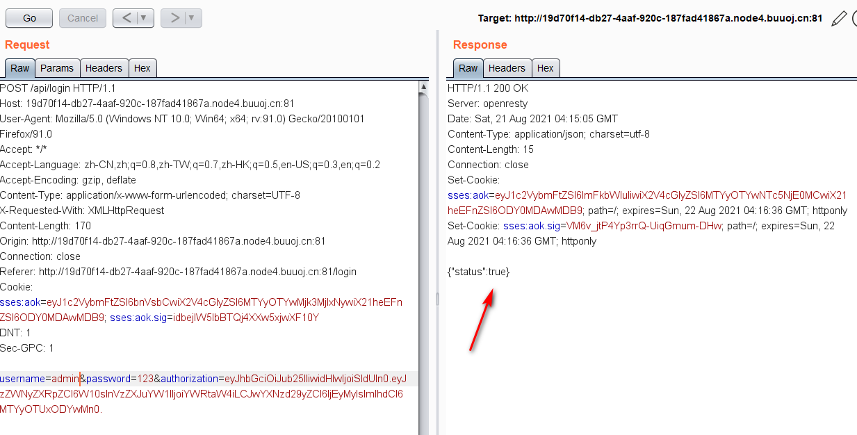Select the Response Raw tab
The height and width of the screenshot is (435, 857).
click(x=468, y=68)
